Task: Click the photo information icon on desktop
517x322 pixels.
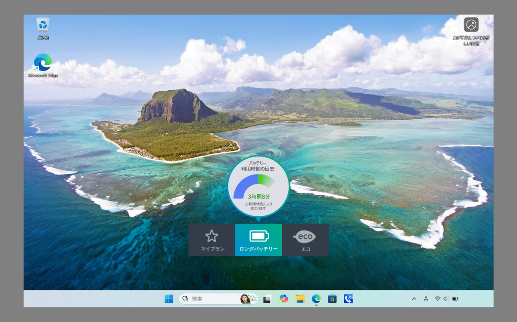Action: coord(471,25)
